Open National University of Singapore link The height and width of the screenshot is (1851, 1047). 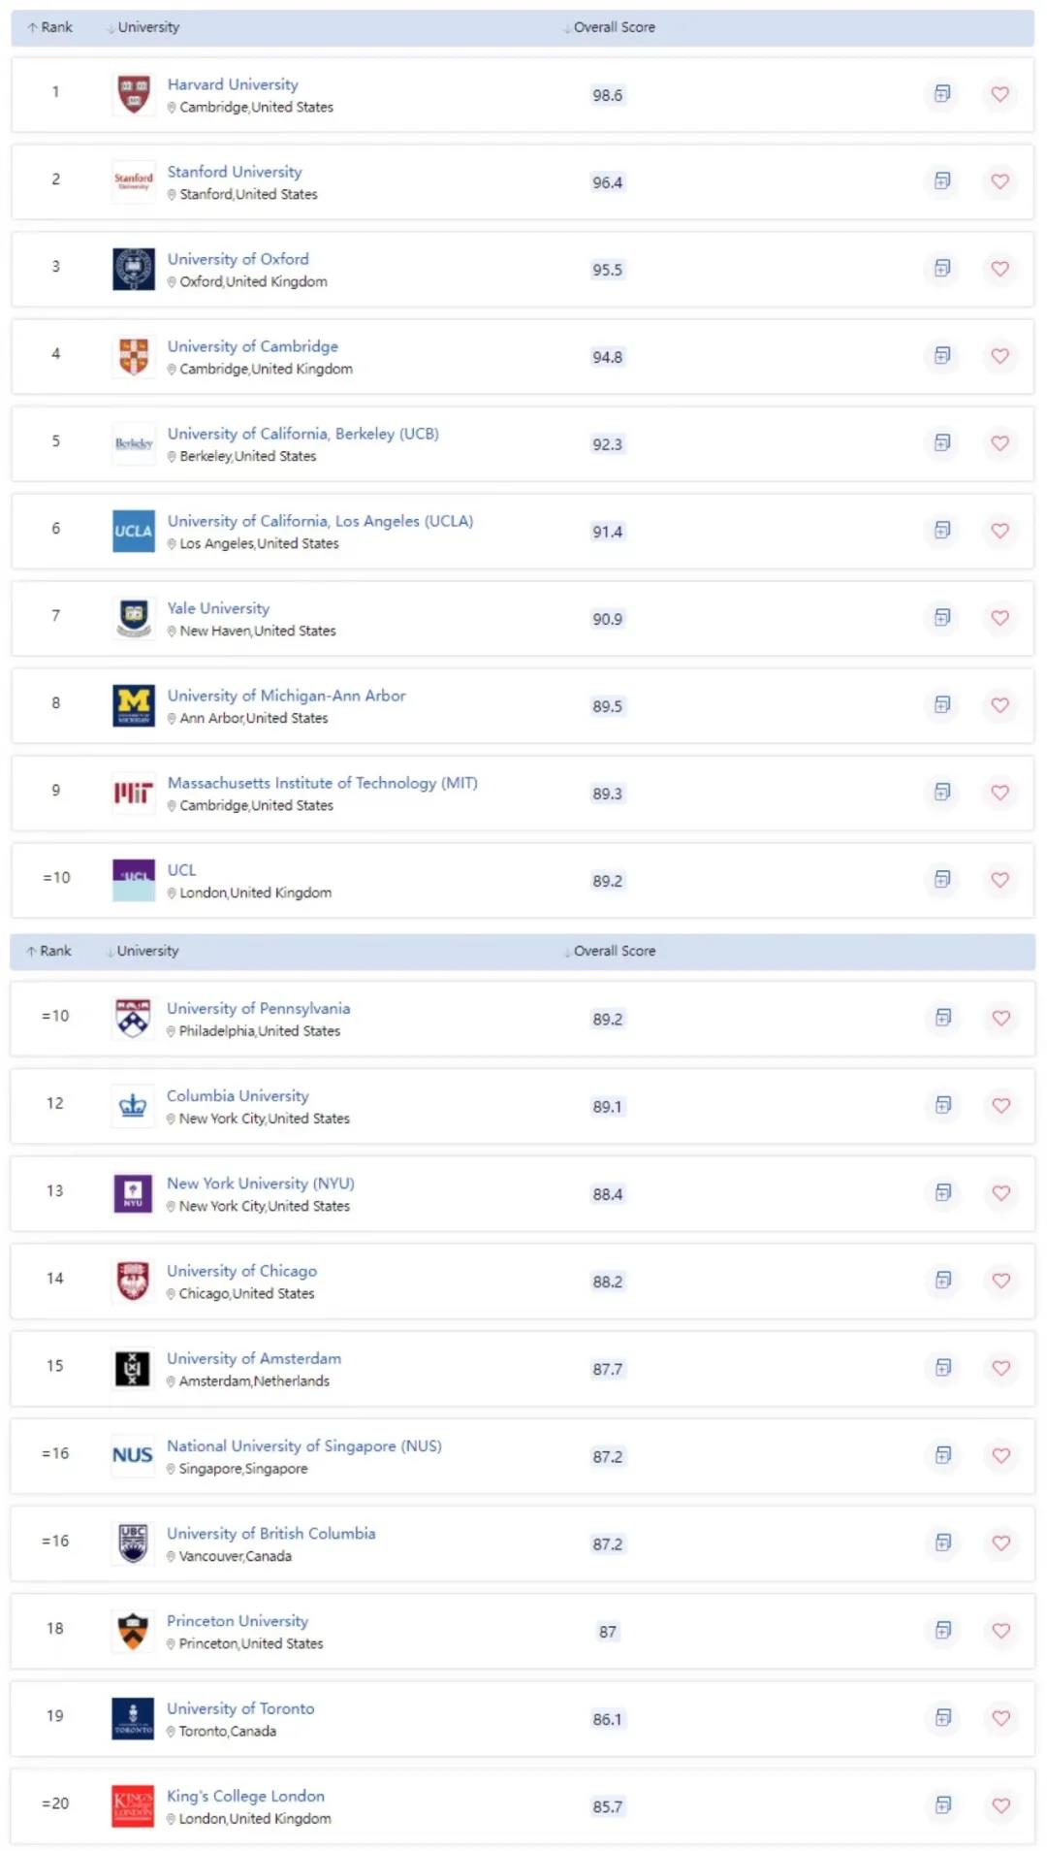[303, 1445]
